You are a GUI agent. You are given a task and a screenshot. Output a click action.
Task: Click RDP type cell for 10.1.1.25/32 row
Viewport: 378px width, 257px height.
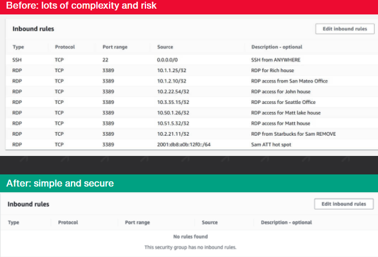17,70
